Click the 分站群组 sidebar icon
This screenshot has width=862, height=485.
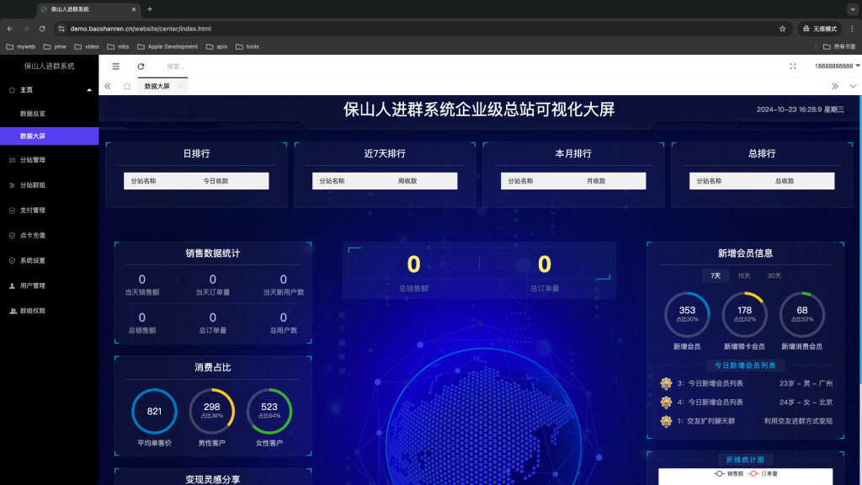point(12,185)
